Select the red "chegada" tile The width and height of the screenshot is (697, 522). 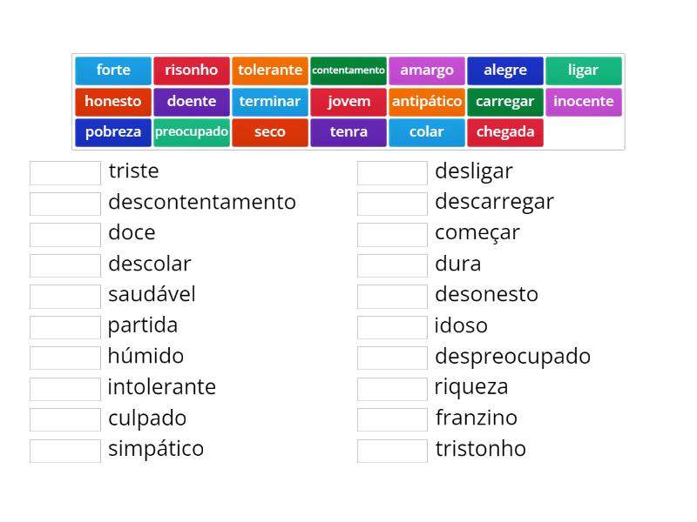tap(505, 132)
